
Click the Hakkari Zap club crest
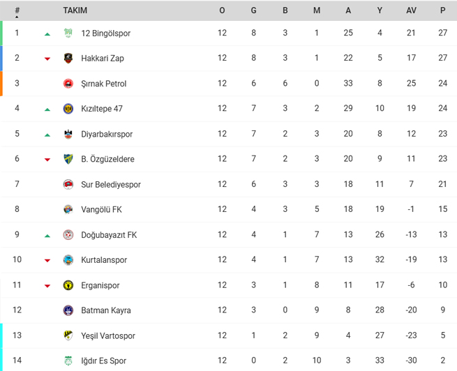(68, 59)
